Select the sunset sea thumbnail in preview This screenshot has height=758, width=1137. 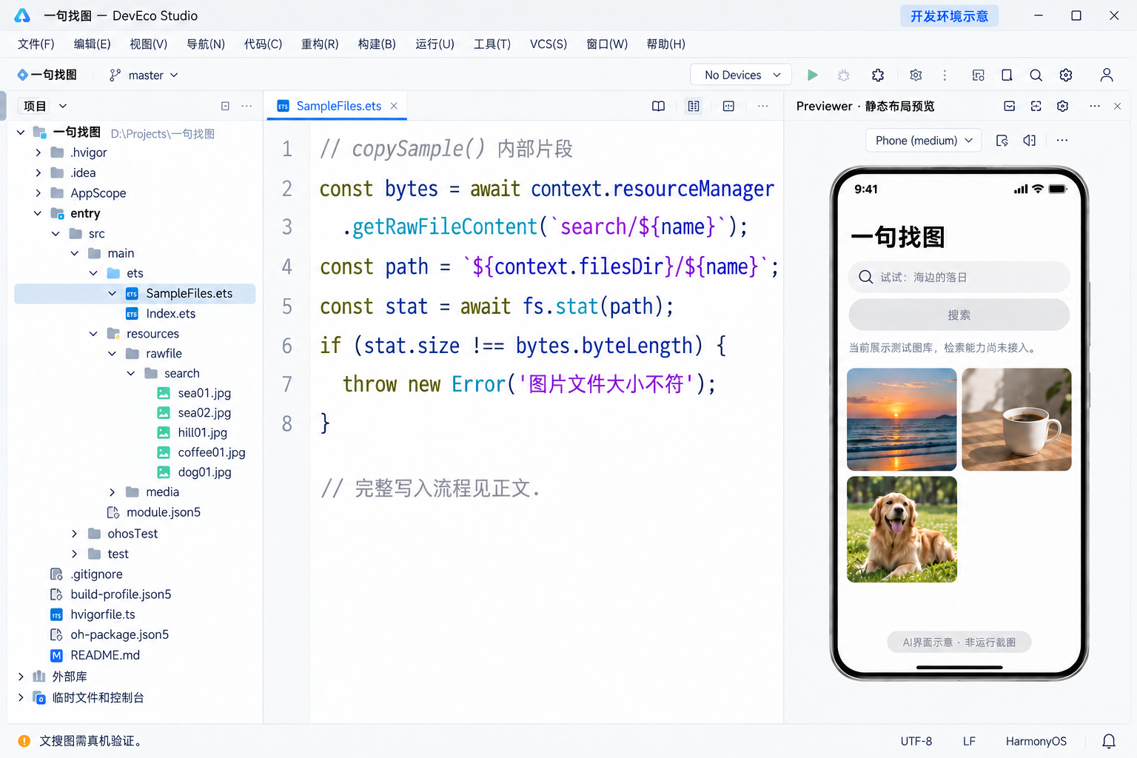[902, 419]
